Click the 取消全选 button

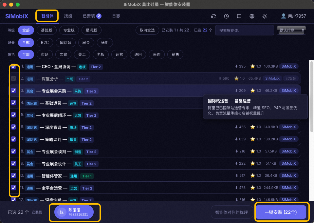(x=147, y=30)
